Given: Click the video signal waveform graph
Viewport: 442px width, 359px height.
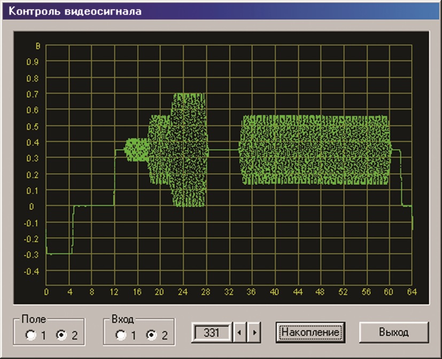Looking at the screenshot, I should pos(221,168).
